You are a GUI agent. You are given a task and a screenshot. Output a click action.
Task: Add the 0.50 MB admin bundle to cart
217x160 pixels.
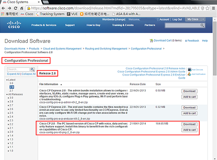coord(189,97)
